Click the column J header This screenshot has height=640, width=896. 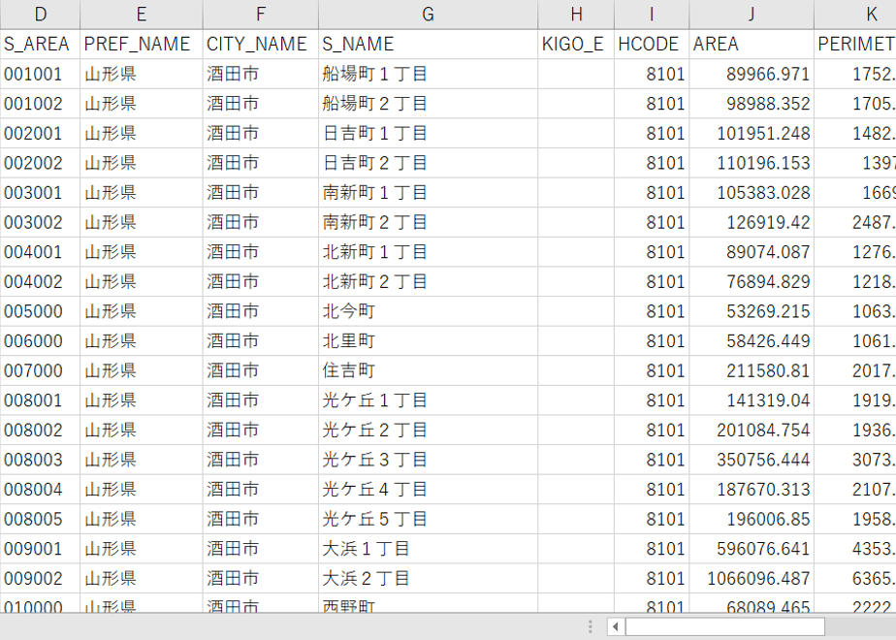pos(752,15)
